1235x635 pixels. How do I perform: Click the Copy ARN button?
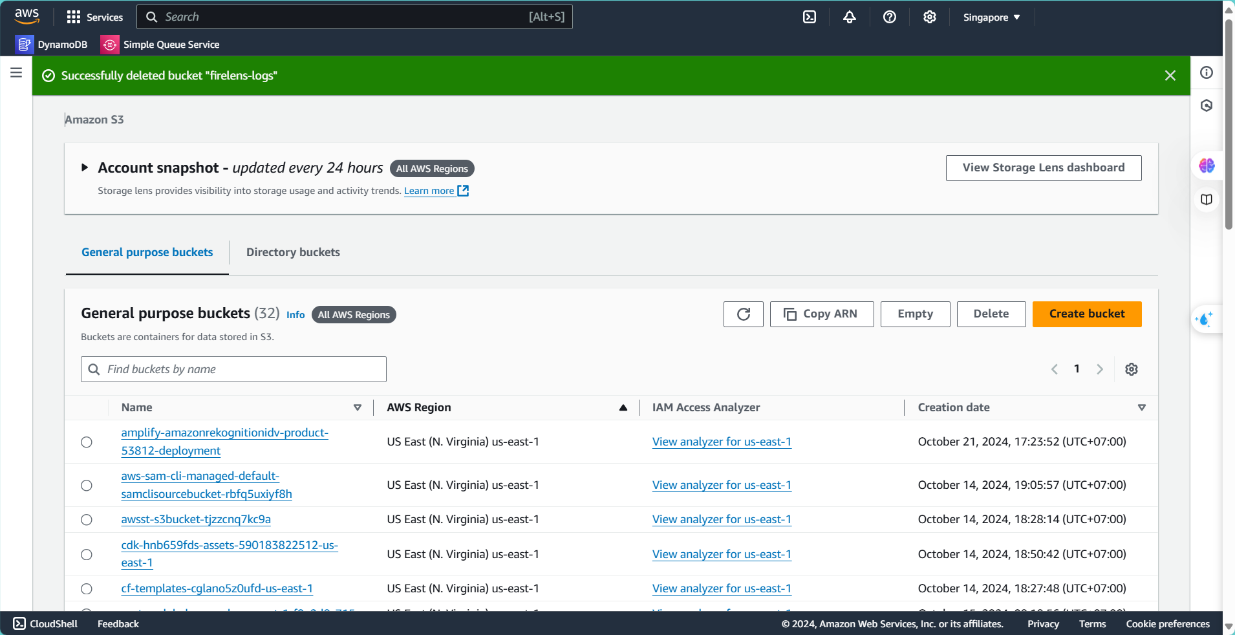822,314
